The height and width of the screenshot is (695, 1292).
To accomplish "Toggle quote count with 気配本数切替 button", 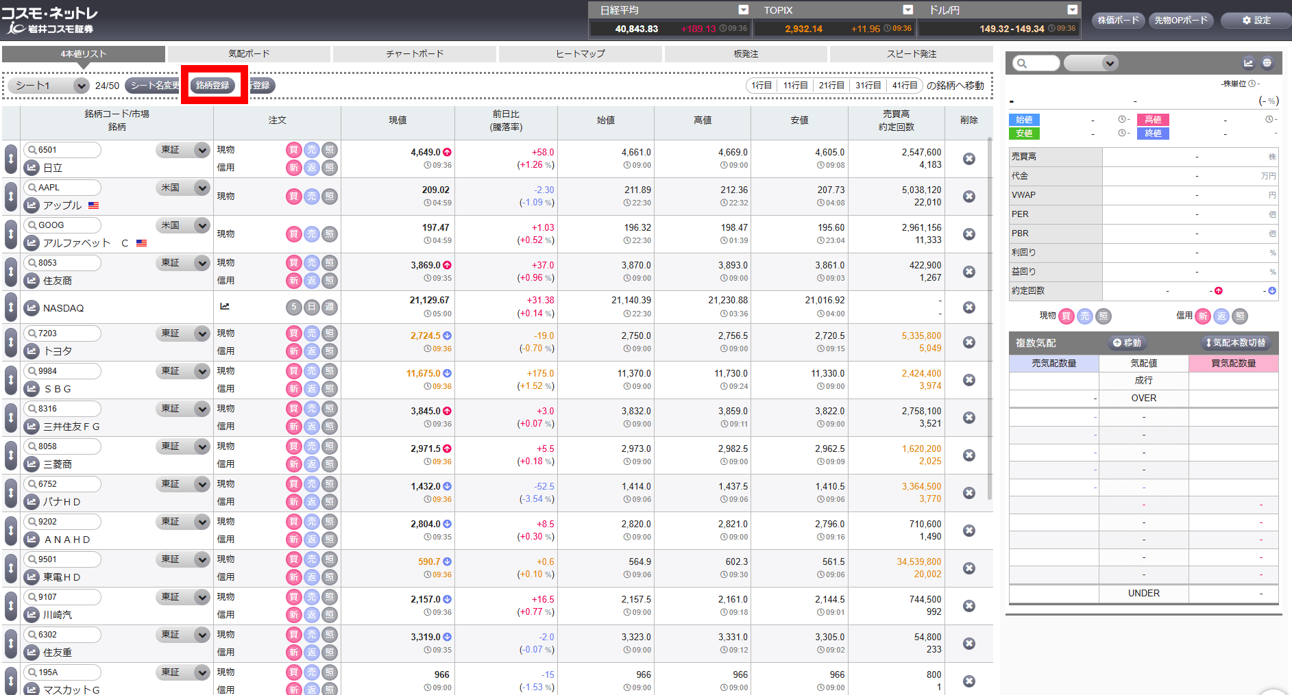I will [x=1236, y=342].
